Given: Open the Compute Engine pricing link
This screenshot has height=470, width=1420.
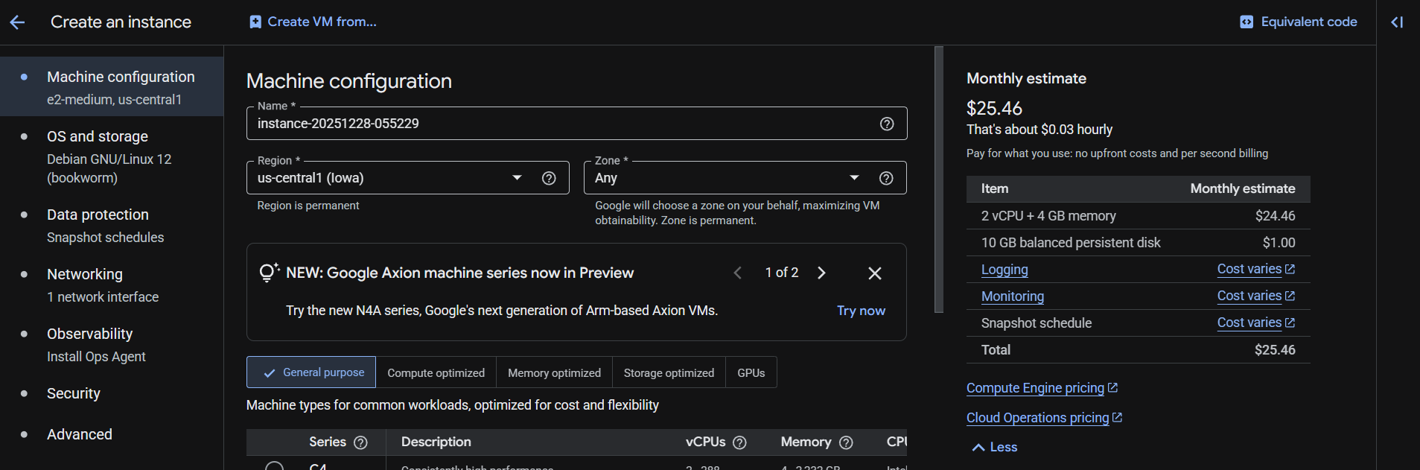Looking at the screenshot, I should tap(1035, 388).
